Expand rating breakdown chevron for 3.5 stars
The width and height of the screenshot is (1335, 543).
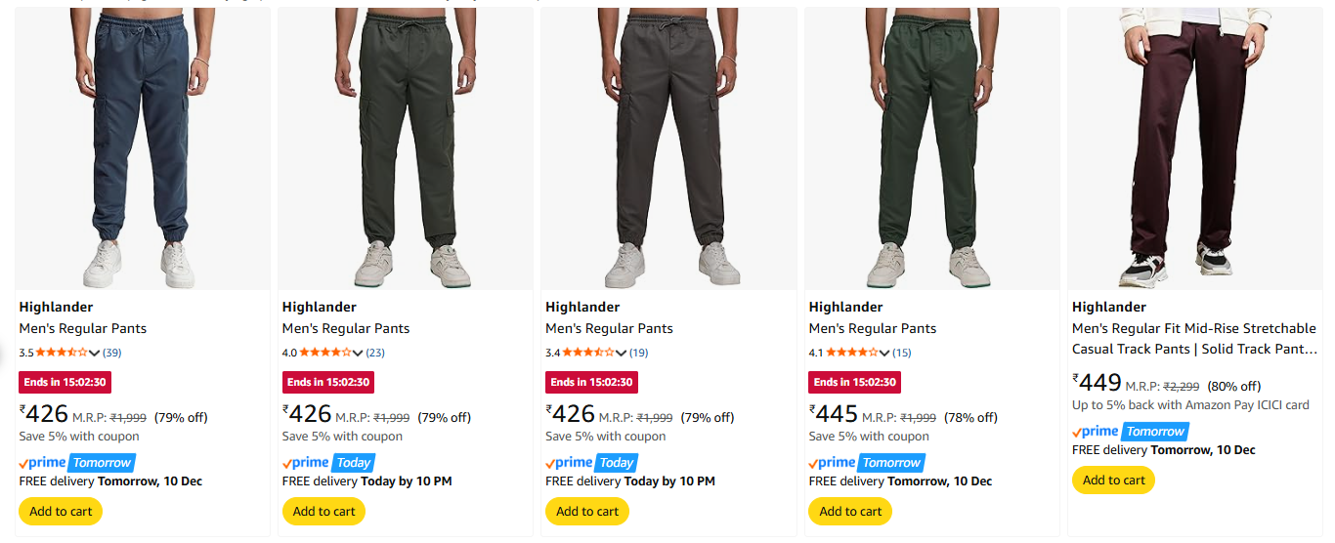pos(95,354)
